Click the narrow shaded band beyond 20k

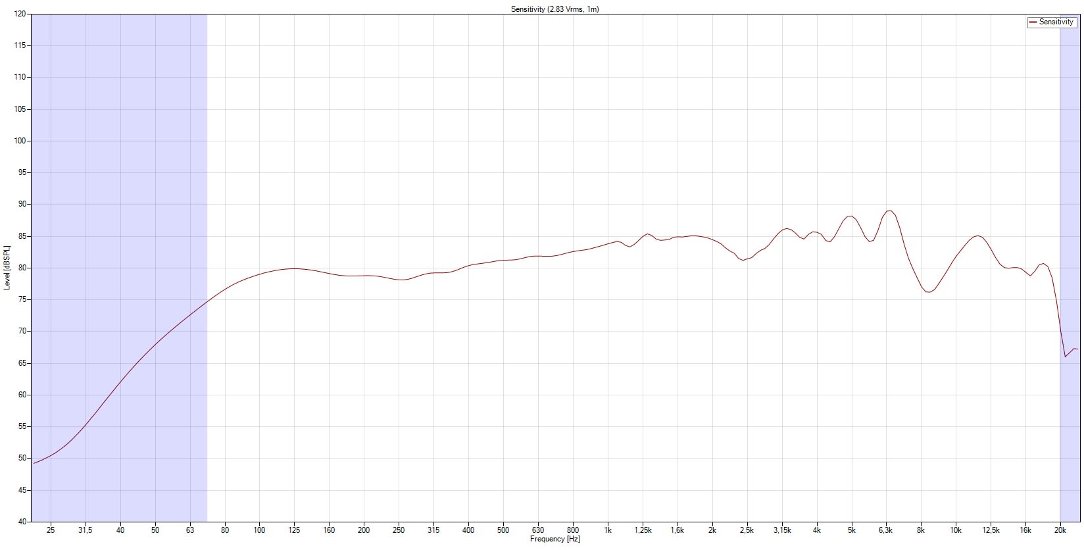(1070, 197)
